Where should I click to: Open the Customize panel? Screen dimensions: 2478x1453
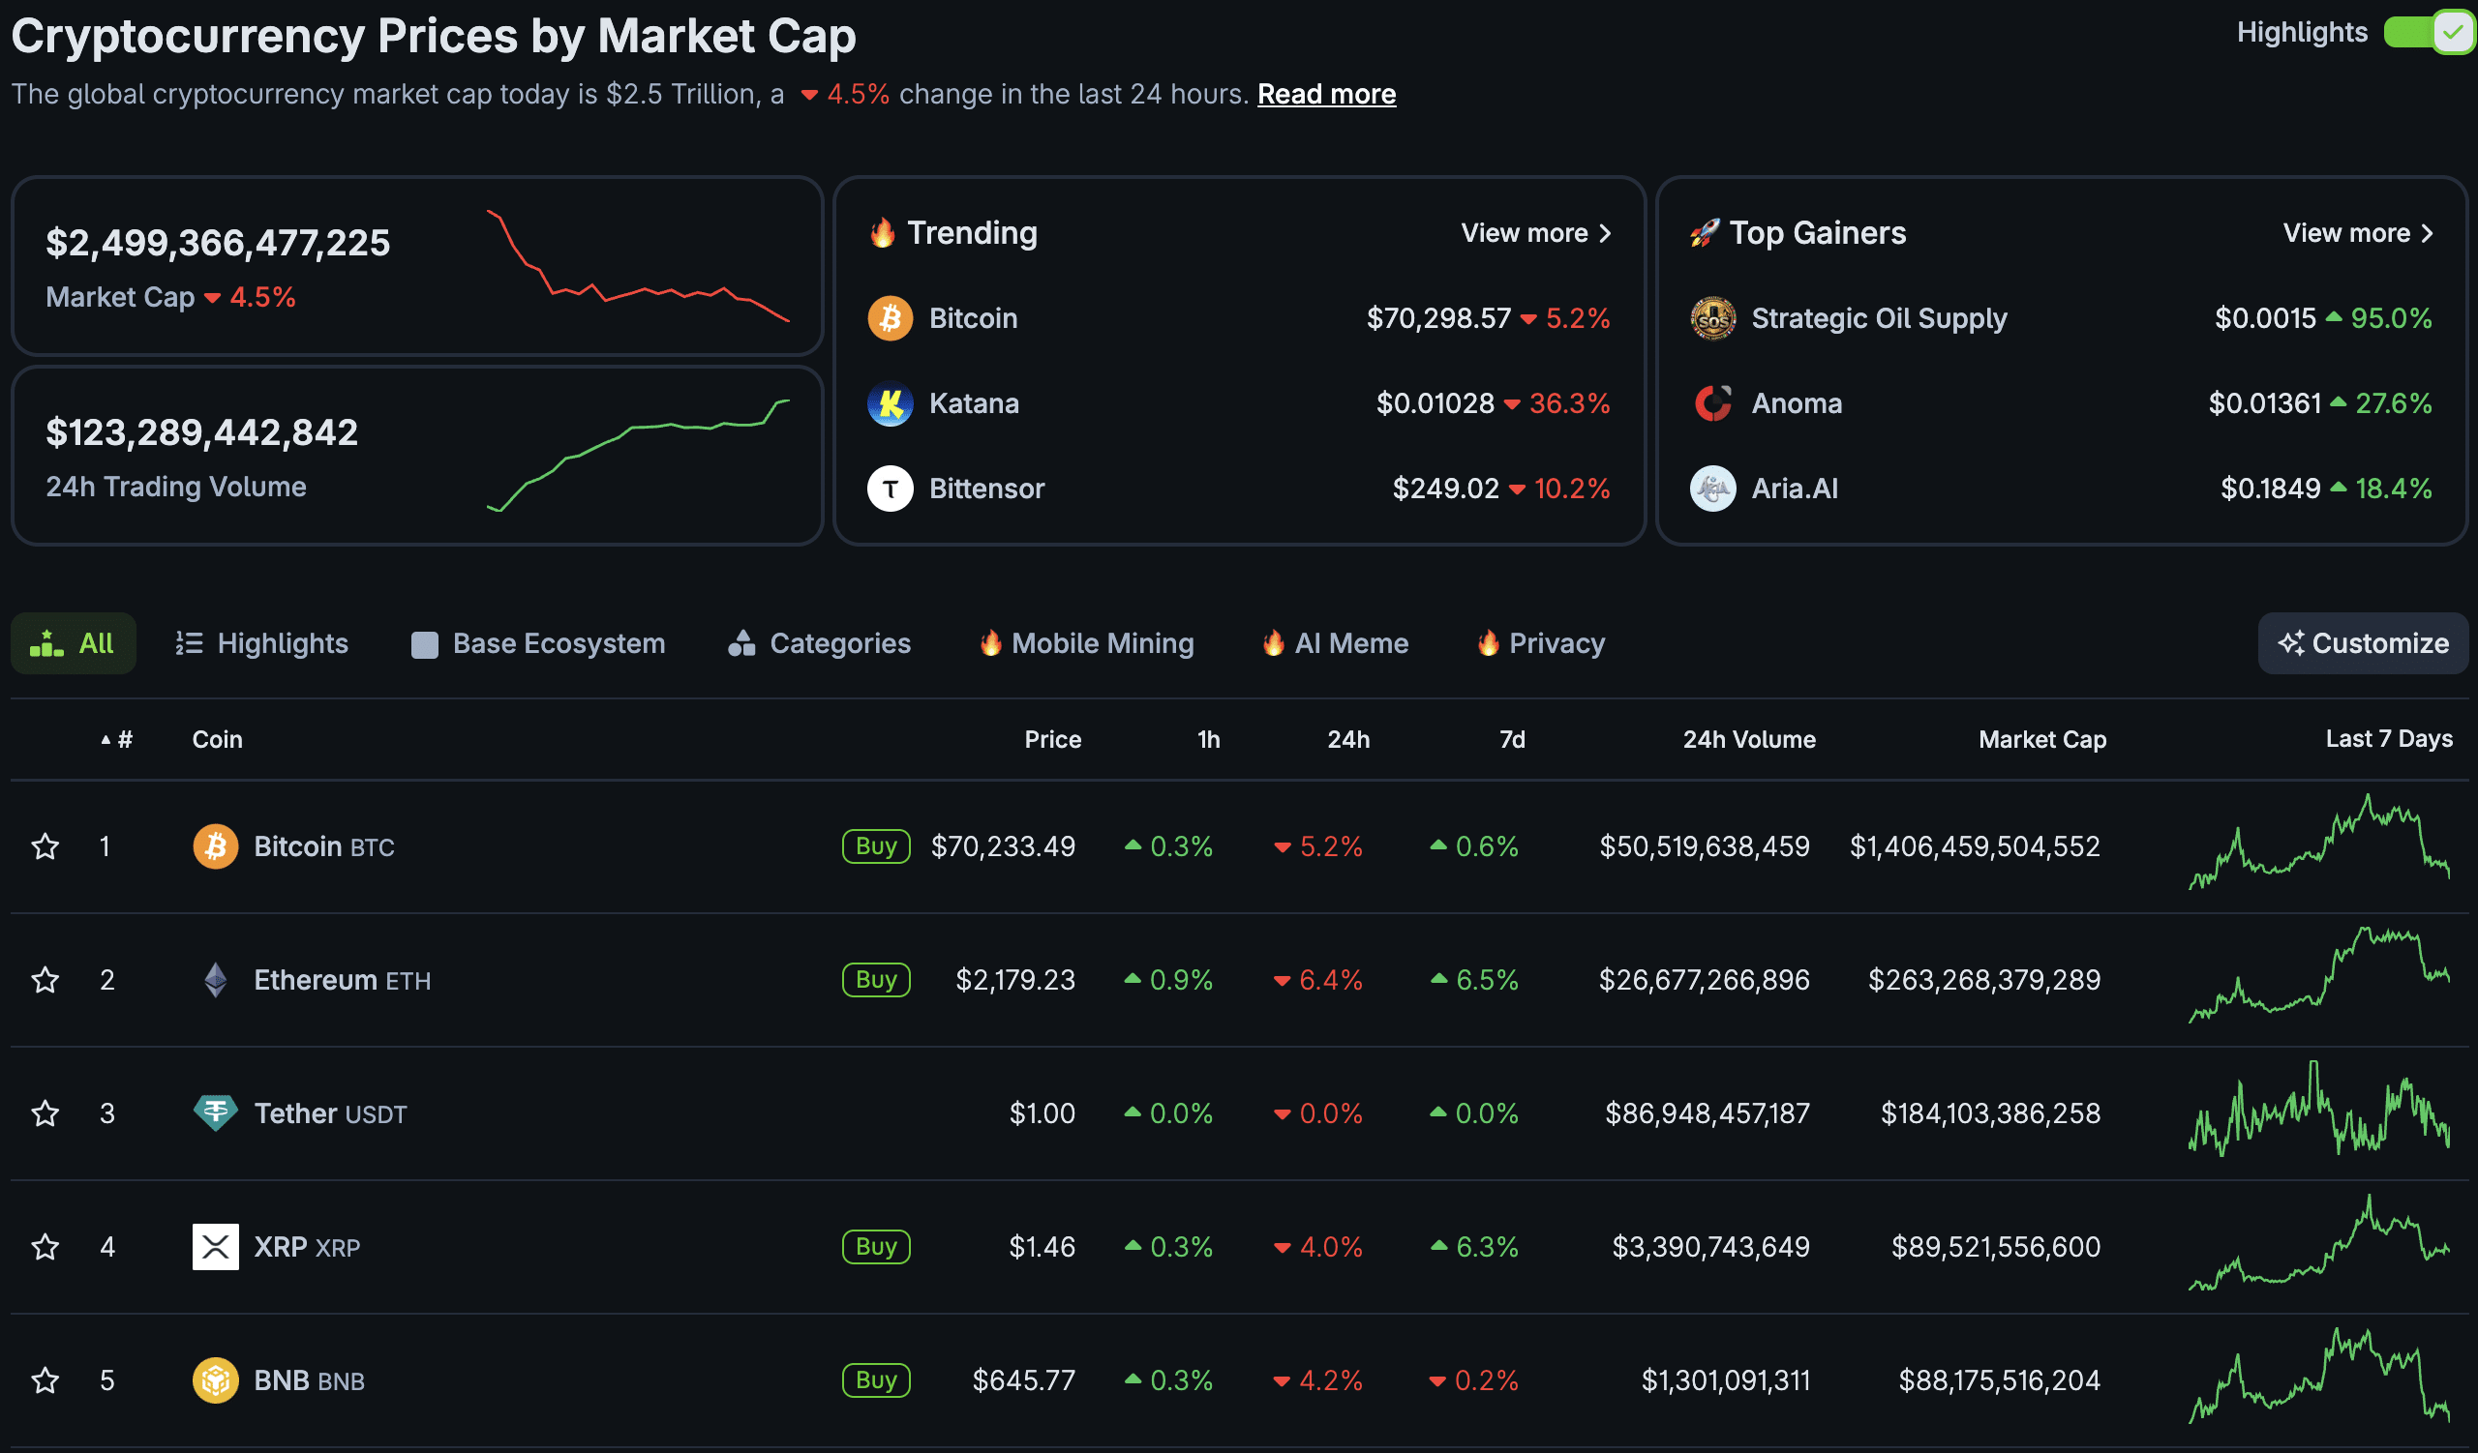click(2363, 643)
